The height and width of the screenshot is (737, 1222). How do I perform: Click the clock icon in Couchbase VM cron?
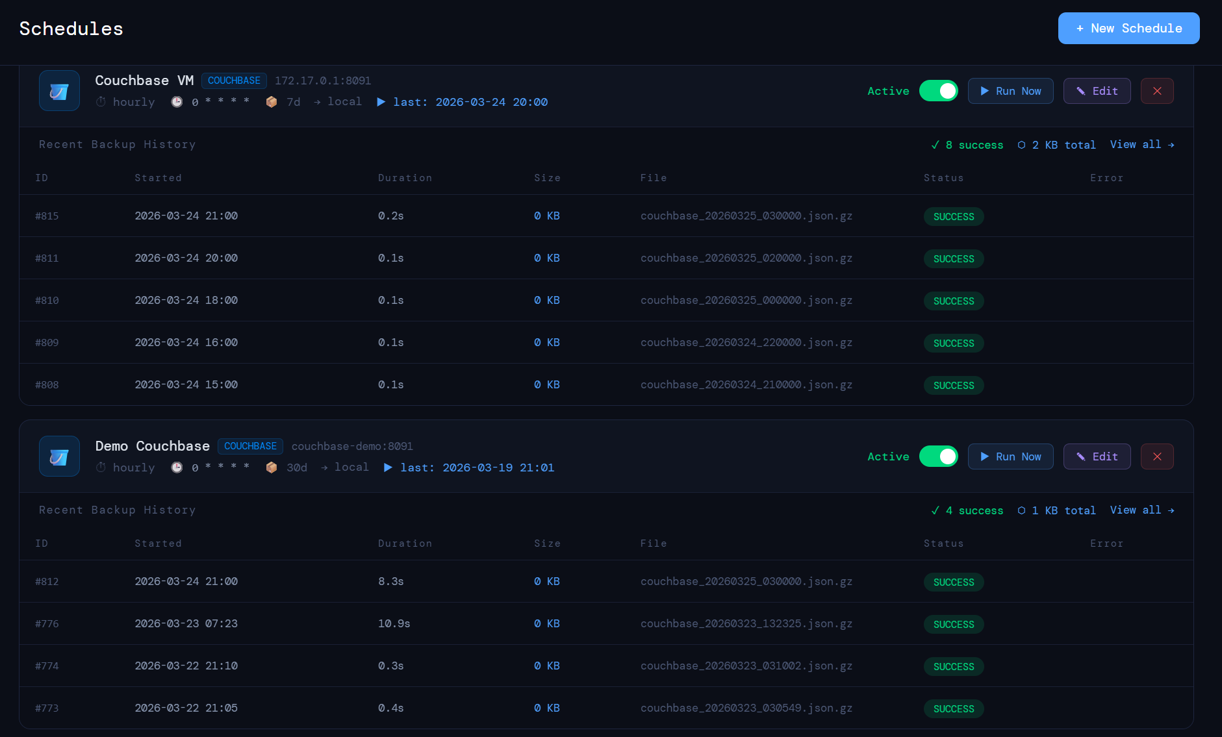coord(177,102)
